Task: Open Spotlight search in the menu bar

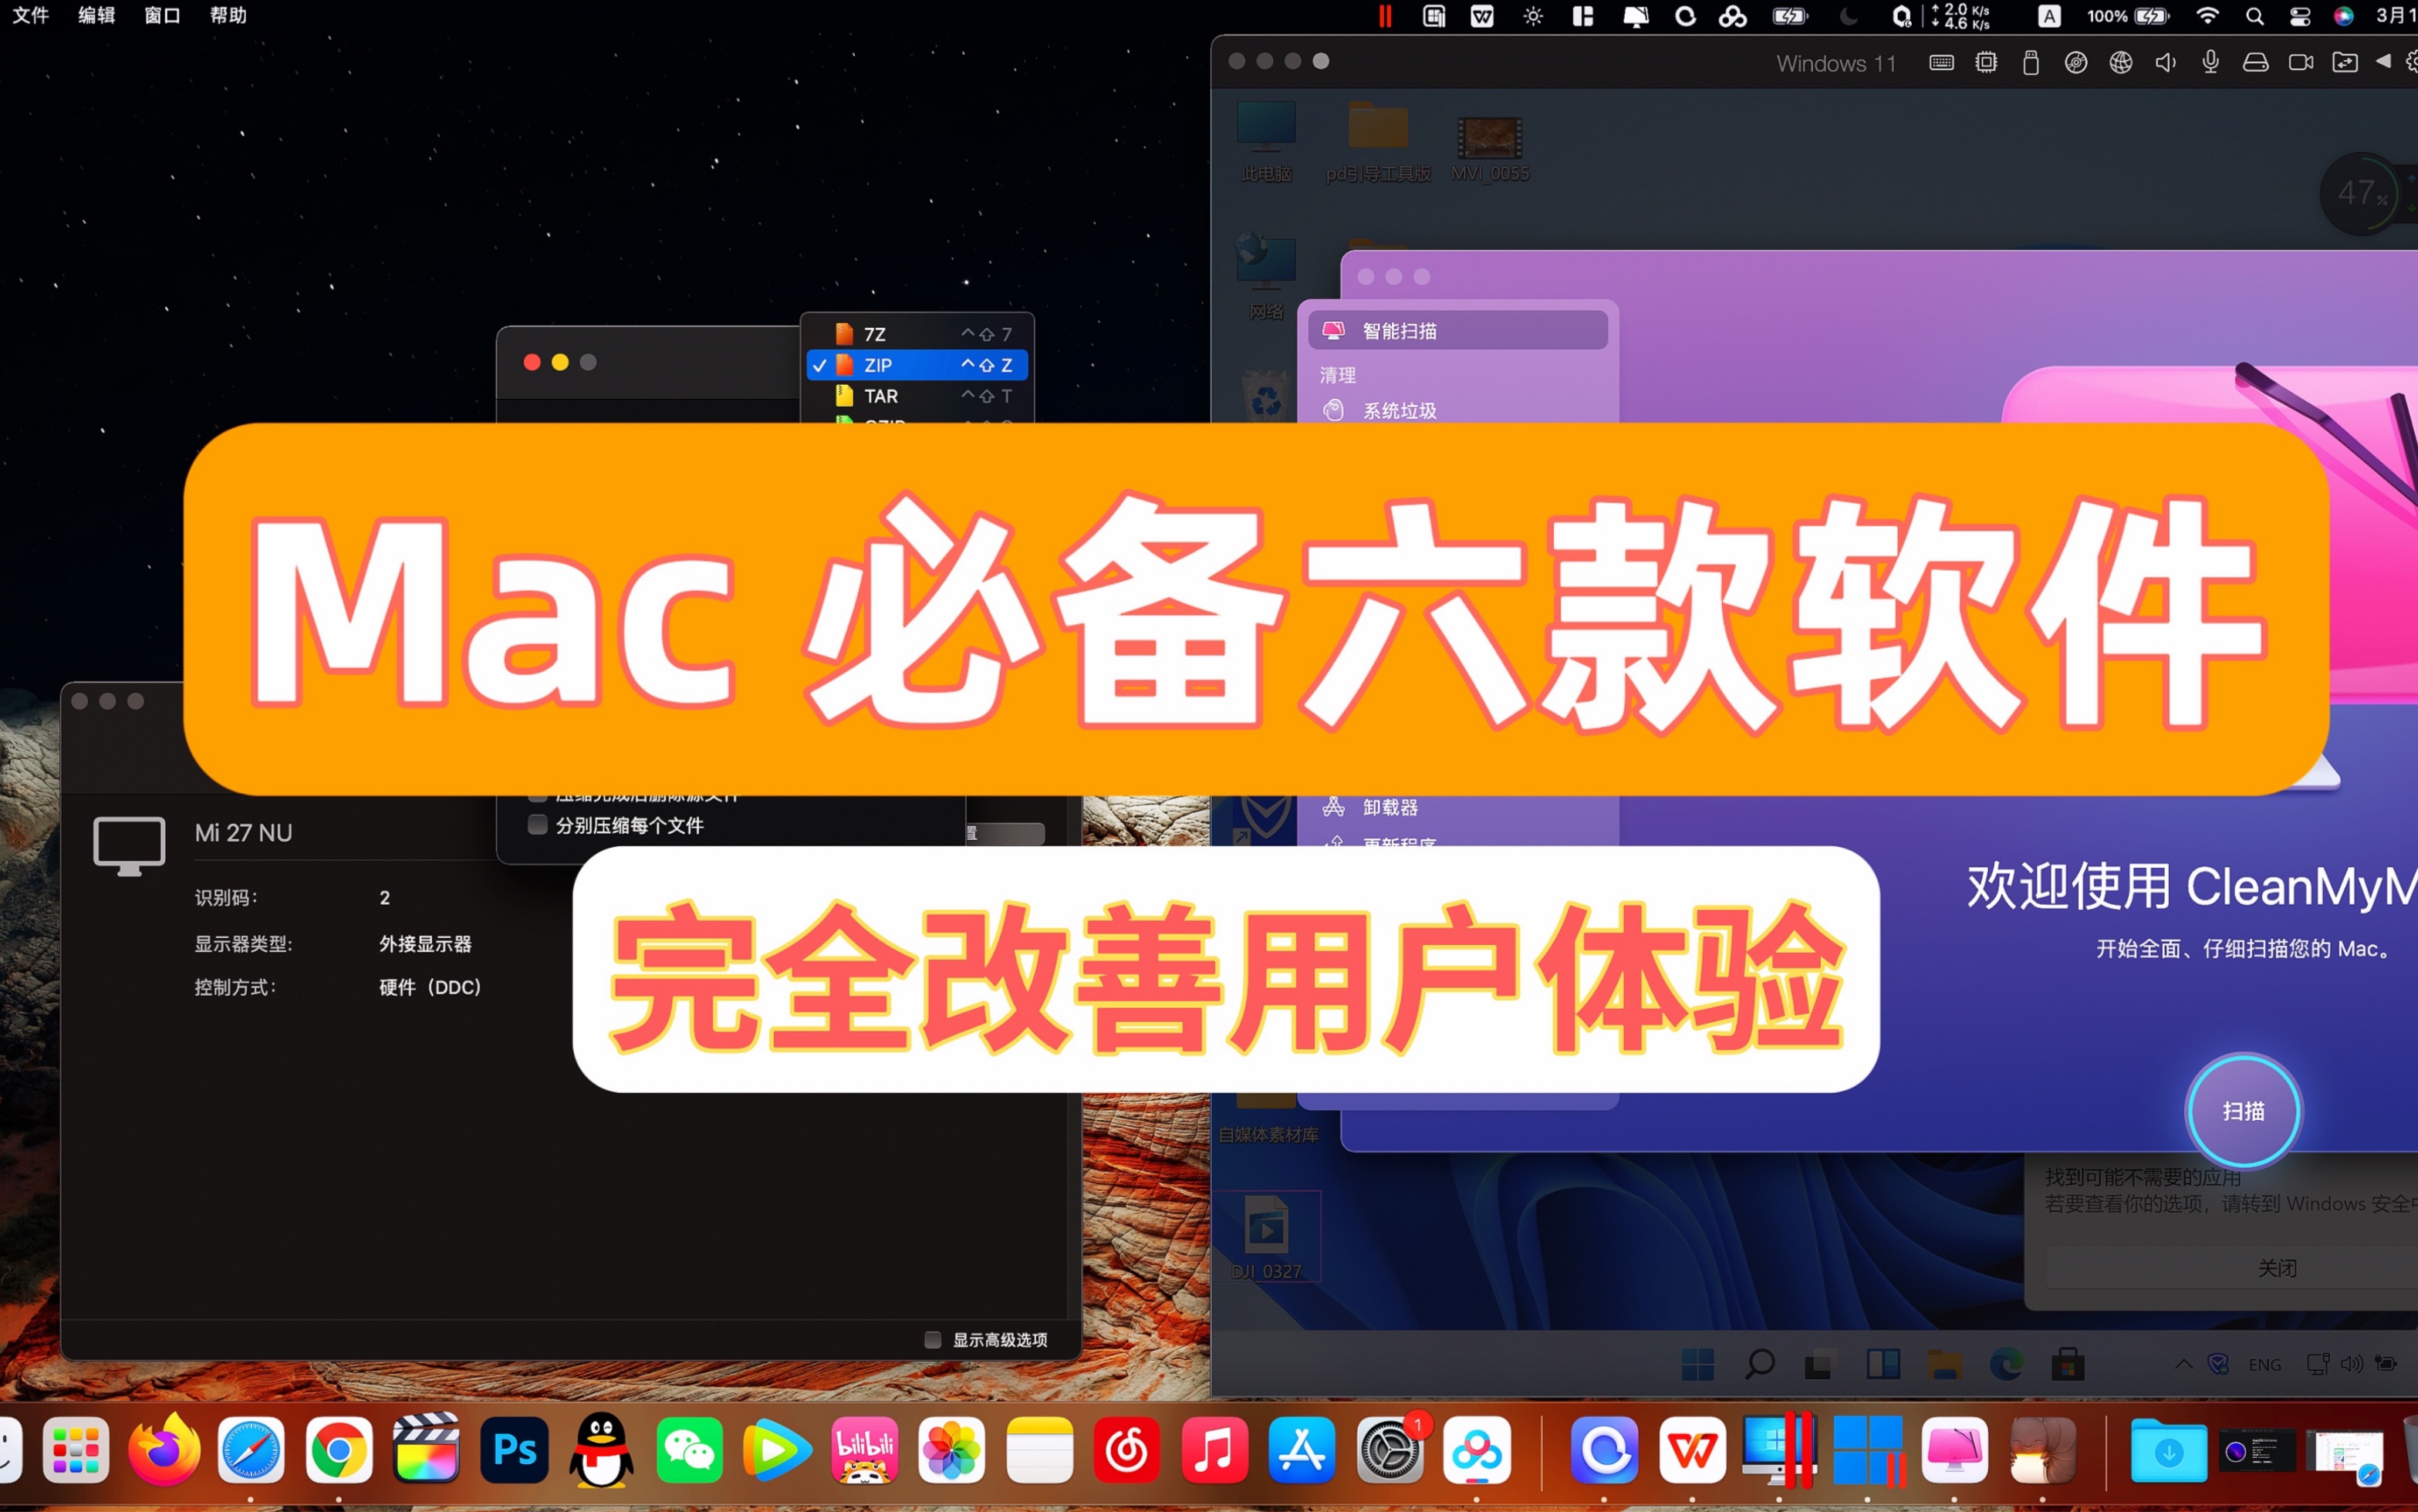Action: point(2254,16)
